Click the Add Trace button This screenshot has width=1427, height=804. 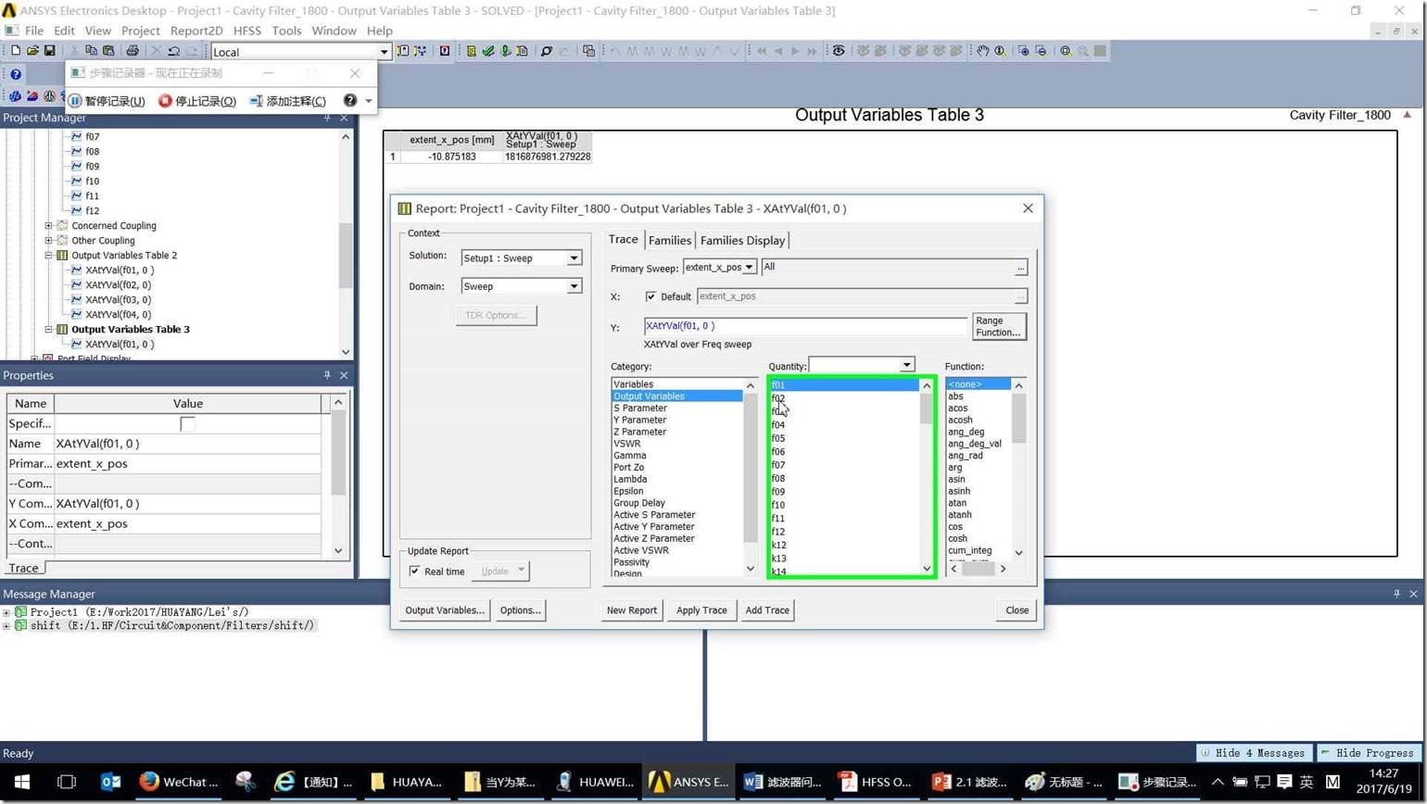point(767,610)
